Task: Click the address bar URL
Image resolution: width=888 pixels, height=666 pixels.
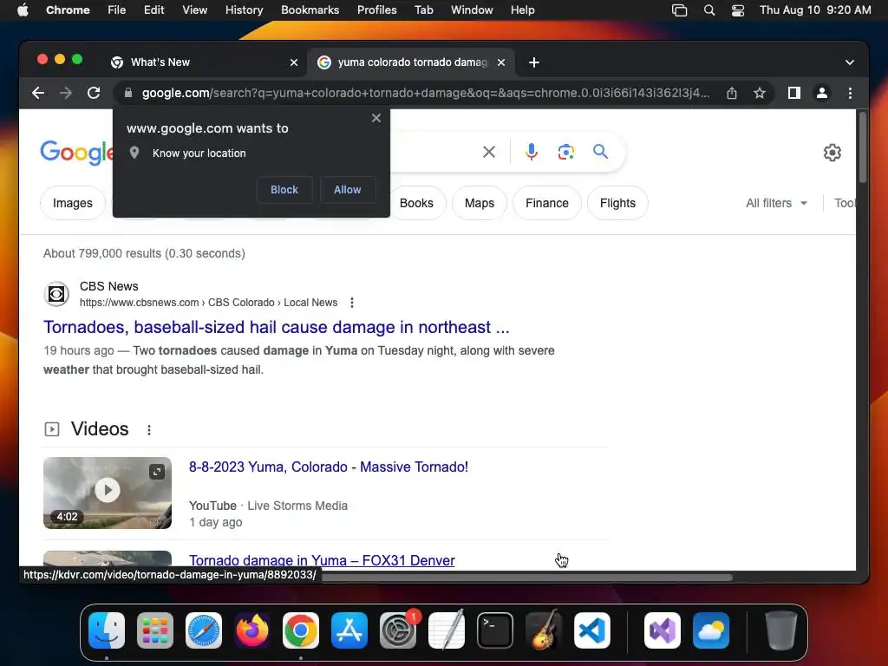Action: (x=425, y=93)
